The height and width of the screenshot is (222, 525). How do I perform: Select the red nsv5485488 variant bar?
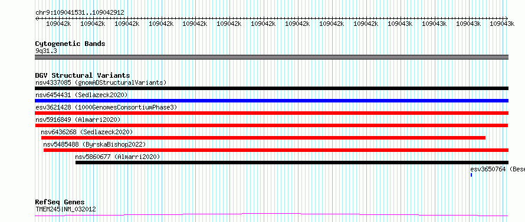(x=276, y=150)
